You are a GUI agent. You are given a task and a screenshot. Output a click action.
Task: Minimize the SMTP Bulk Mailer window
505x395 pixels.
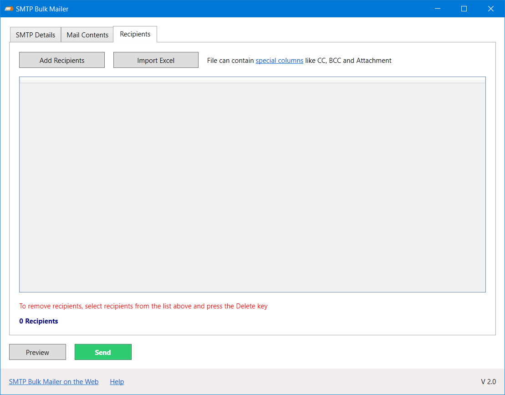437,9
